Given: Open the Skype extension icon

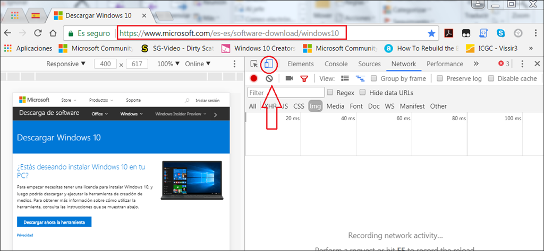Looking at the screenshot, I should pos(500,33).
